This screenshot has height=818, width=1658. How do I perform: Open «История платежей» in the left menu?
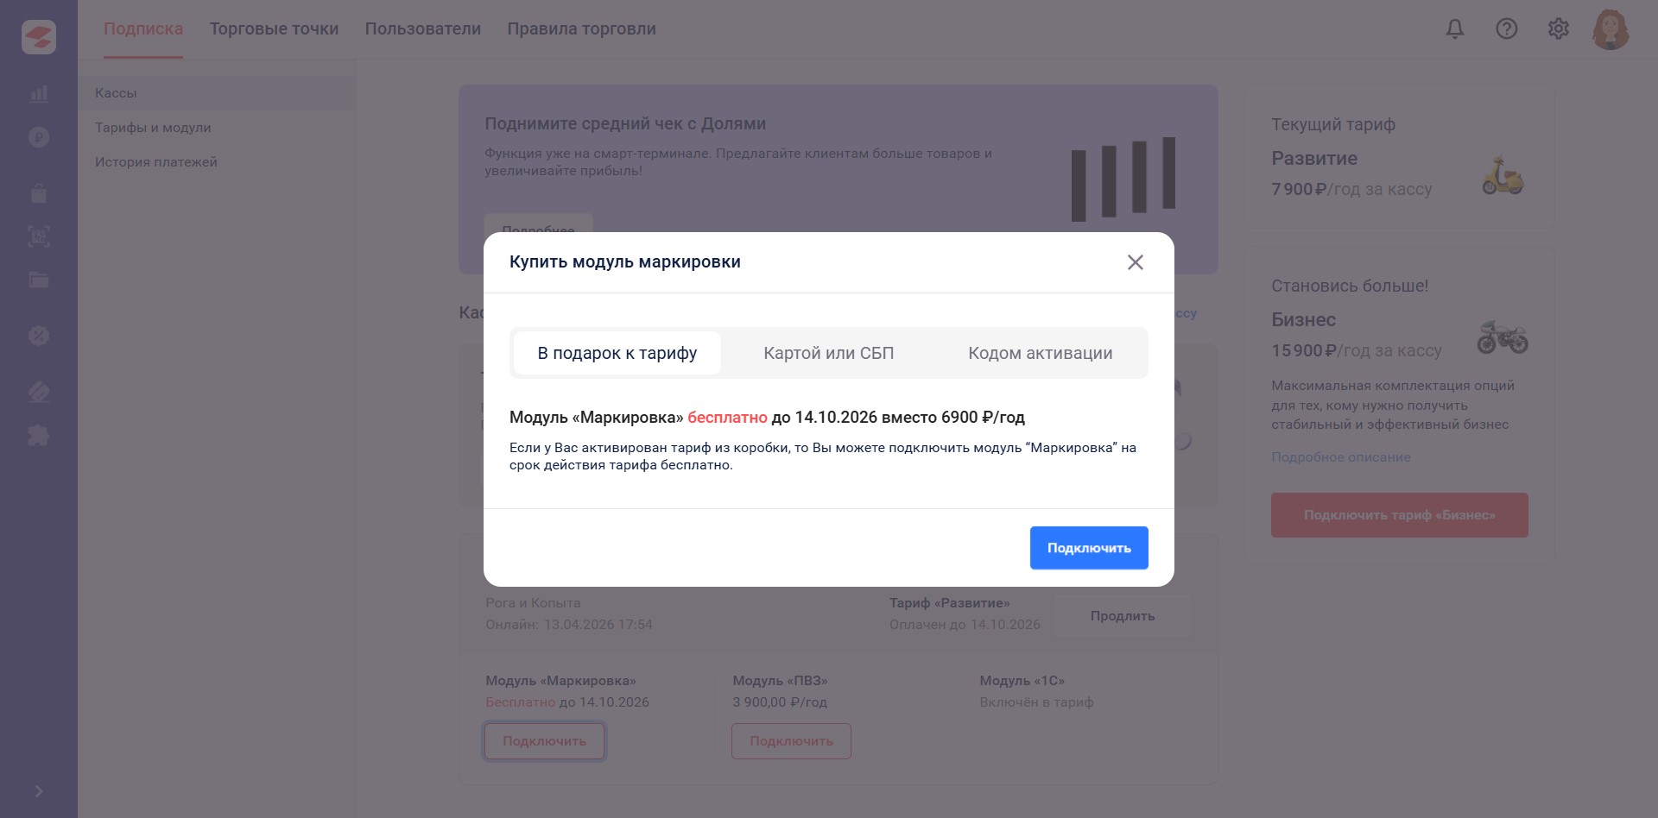tap(156, 162)
